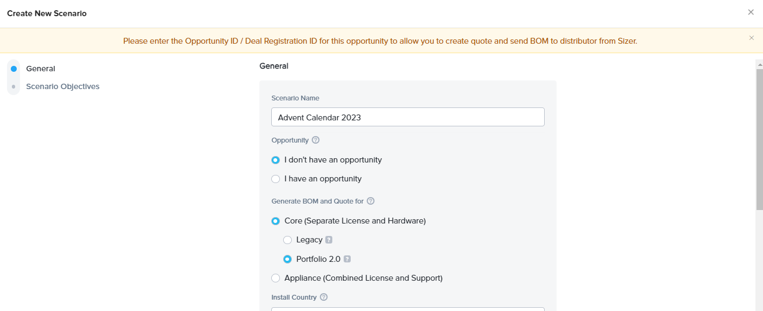Screen dimensions: 763x311
Task: Click the Install Country help icon
Action: (324, 297)
